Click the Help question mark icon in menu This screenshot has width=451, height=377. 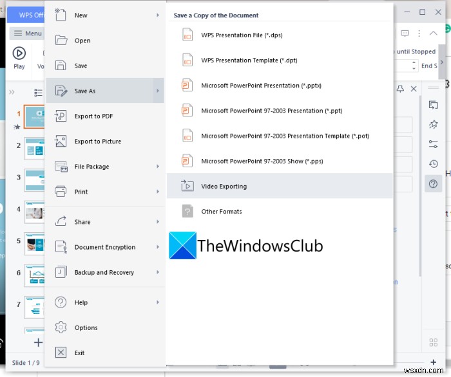tap(61, 302)
